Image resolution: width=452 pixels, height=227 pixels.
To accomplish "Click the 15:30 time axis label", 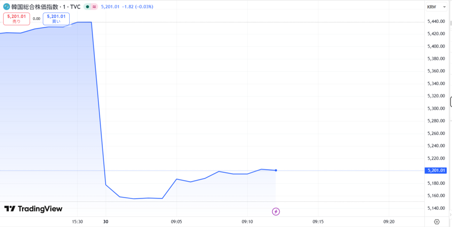I will (77, 221).
